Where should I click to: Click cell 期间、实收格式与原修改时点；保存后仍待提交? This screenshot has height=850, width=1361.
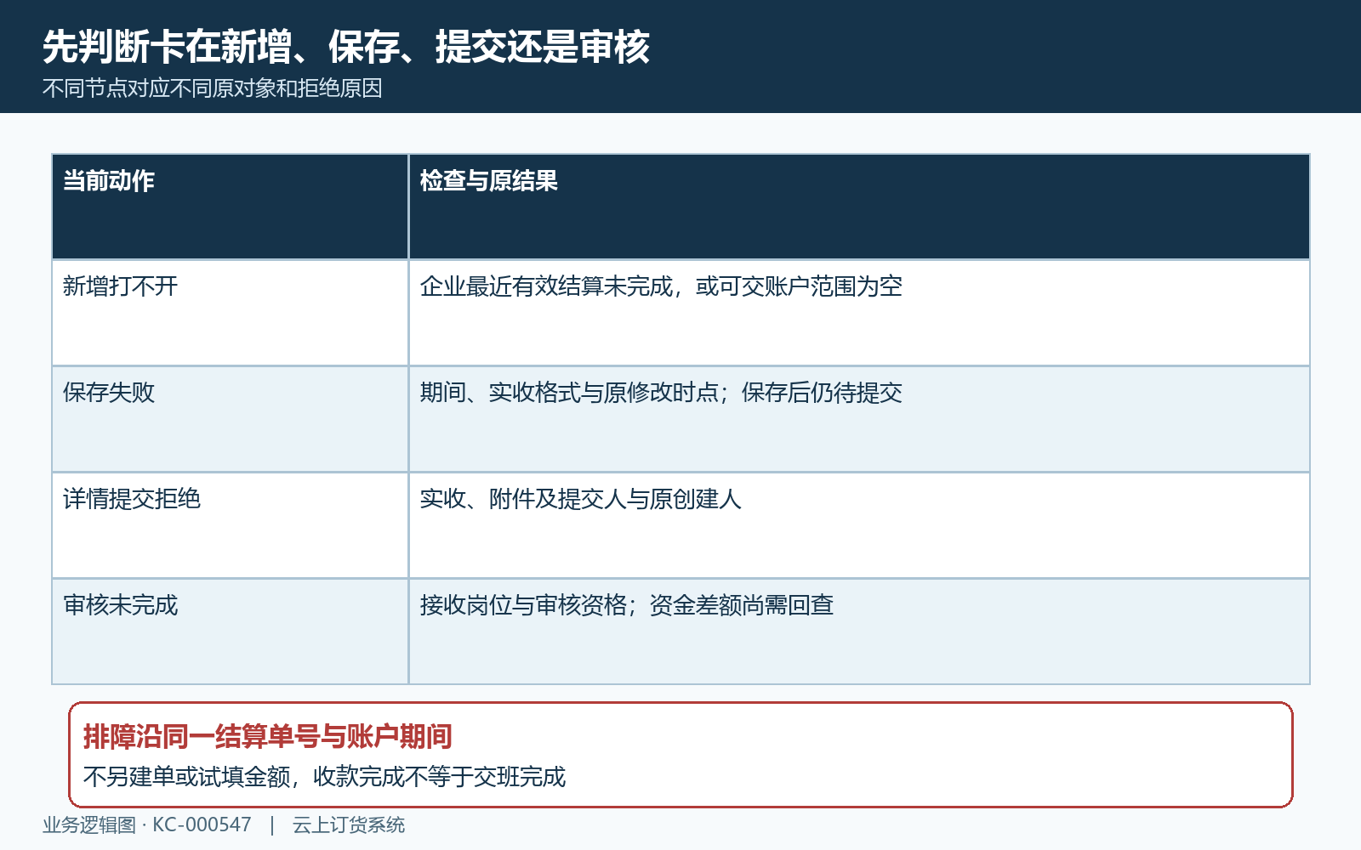[859, 419]
